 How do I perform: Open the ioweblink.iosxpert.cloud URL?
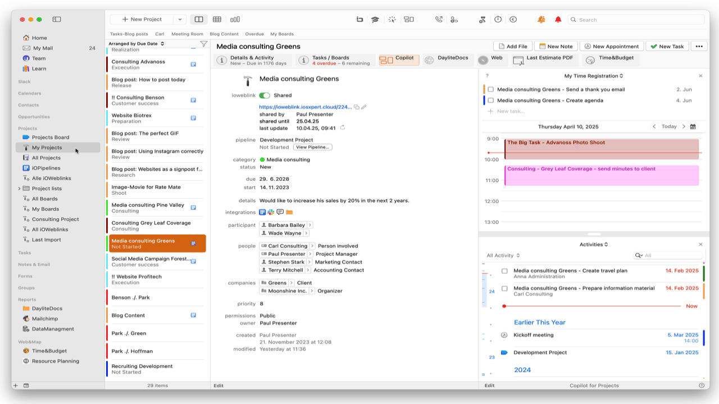[x=305, y=107]
